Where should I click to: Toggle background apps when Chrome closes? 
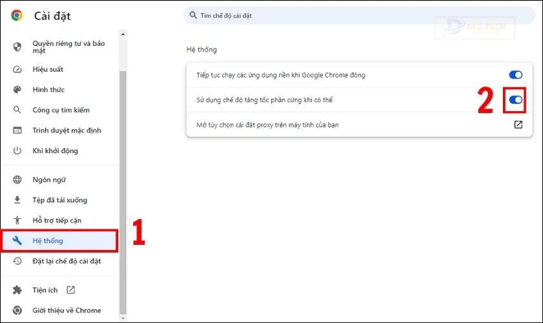(x=516, y=75)
